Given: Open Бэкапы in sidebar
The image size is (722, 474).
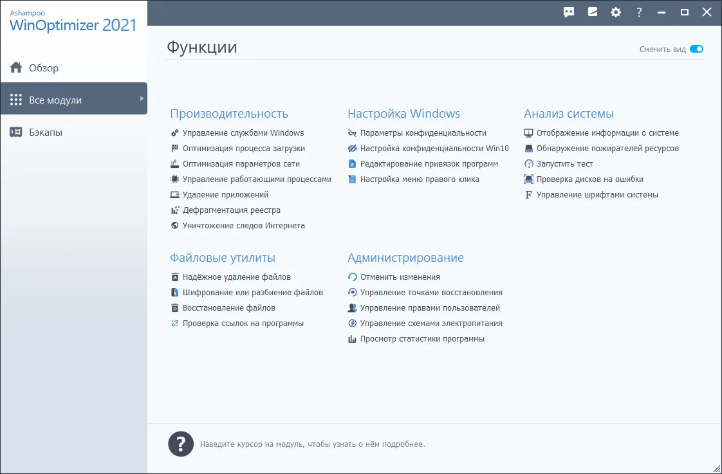Looking at the screenshot, I should (73, 132).
